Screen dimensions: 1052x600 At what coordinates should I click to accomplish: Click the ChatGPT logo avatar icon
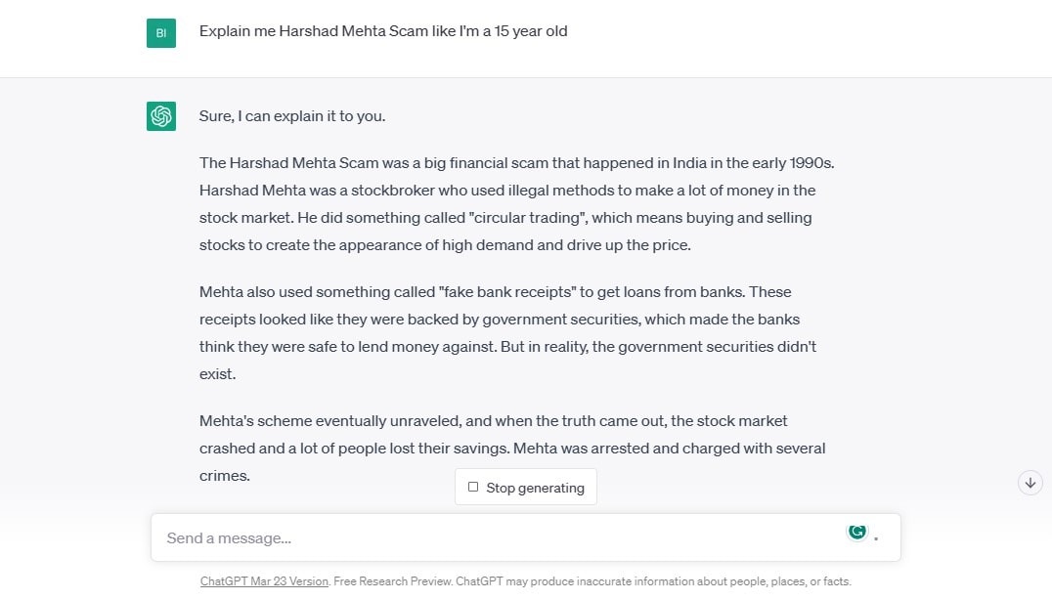pos(161,116)
